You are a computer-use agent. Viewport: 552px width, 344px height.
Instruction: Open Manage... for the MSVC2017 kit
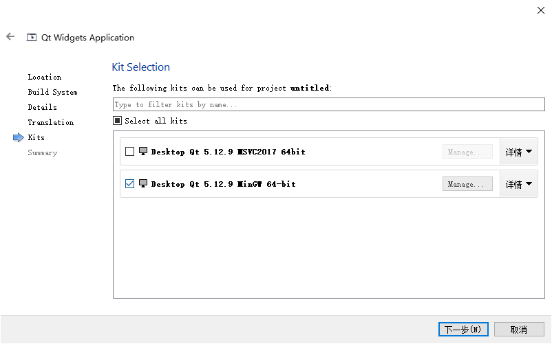pos(467,152)
